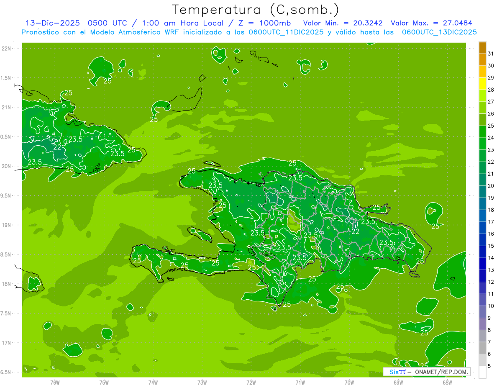Pick the bright yellow band in the temperature legend
The width and height of the screenshot is (502, 388).
click(x=482, y=84)
